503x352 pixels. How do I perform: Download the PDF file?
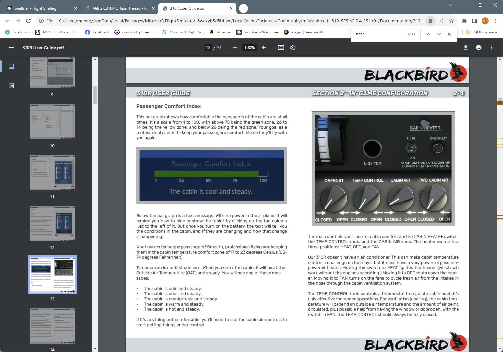point(466,47)
